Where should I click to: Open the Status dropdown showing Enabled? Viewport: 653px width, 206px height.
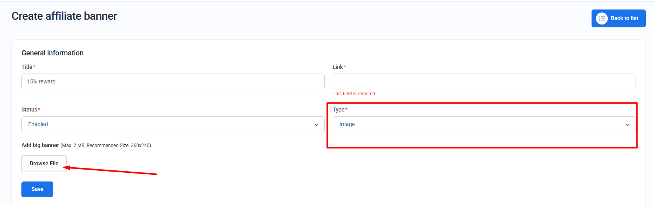(173, 124)
